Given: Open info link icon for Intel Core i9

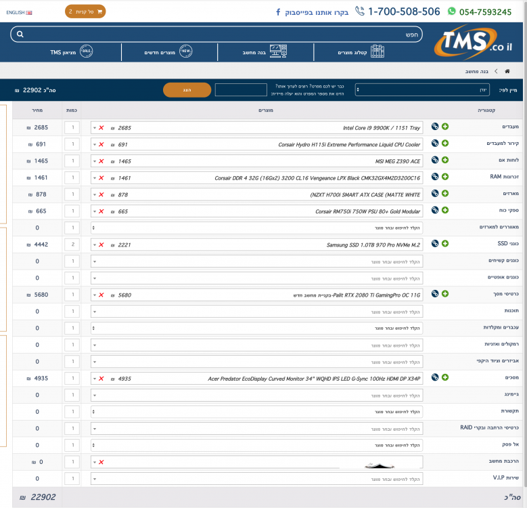Looking at the screenshot, I should (x=435, y=127).
